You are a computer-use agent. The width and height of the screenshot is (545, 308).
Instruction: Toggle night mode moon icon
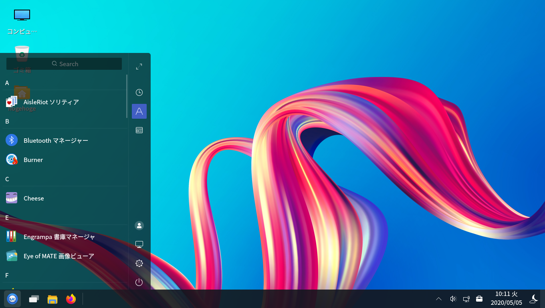(x=533, y=299)
